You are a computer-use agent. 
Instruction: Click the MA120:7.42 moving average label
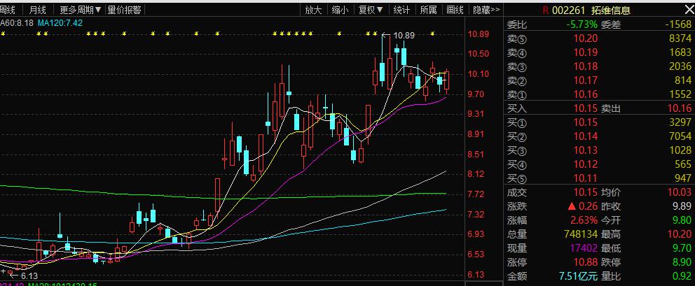coord(60,22)
